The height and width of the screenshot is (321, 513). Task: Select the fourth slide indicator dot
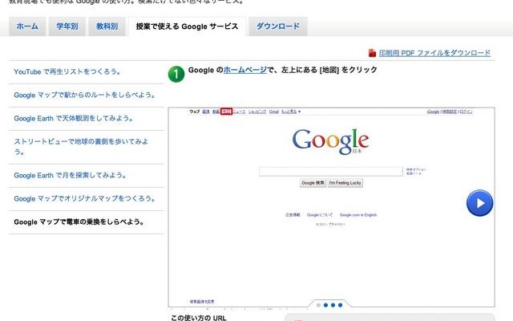340,305
